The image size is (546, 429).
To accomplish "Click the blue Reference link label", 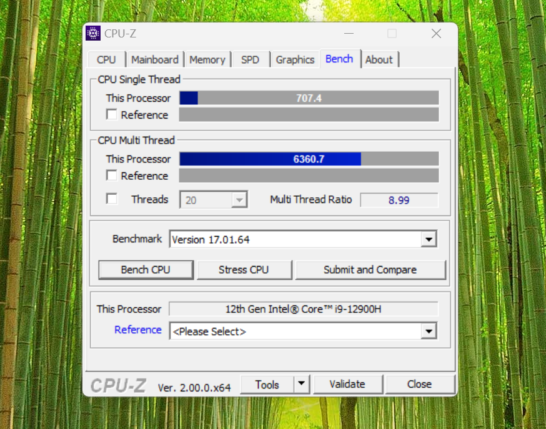I will coord(138,330).
